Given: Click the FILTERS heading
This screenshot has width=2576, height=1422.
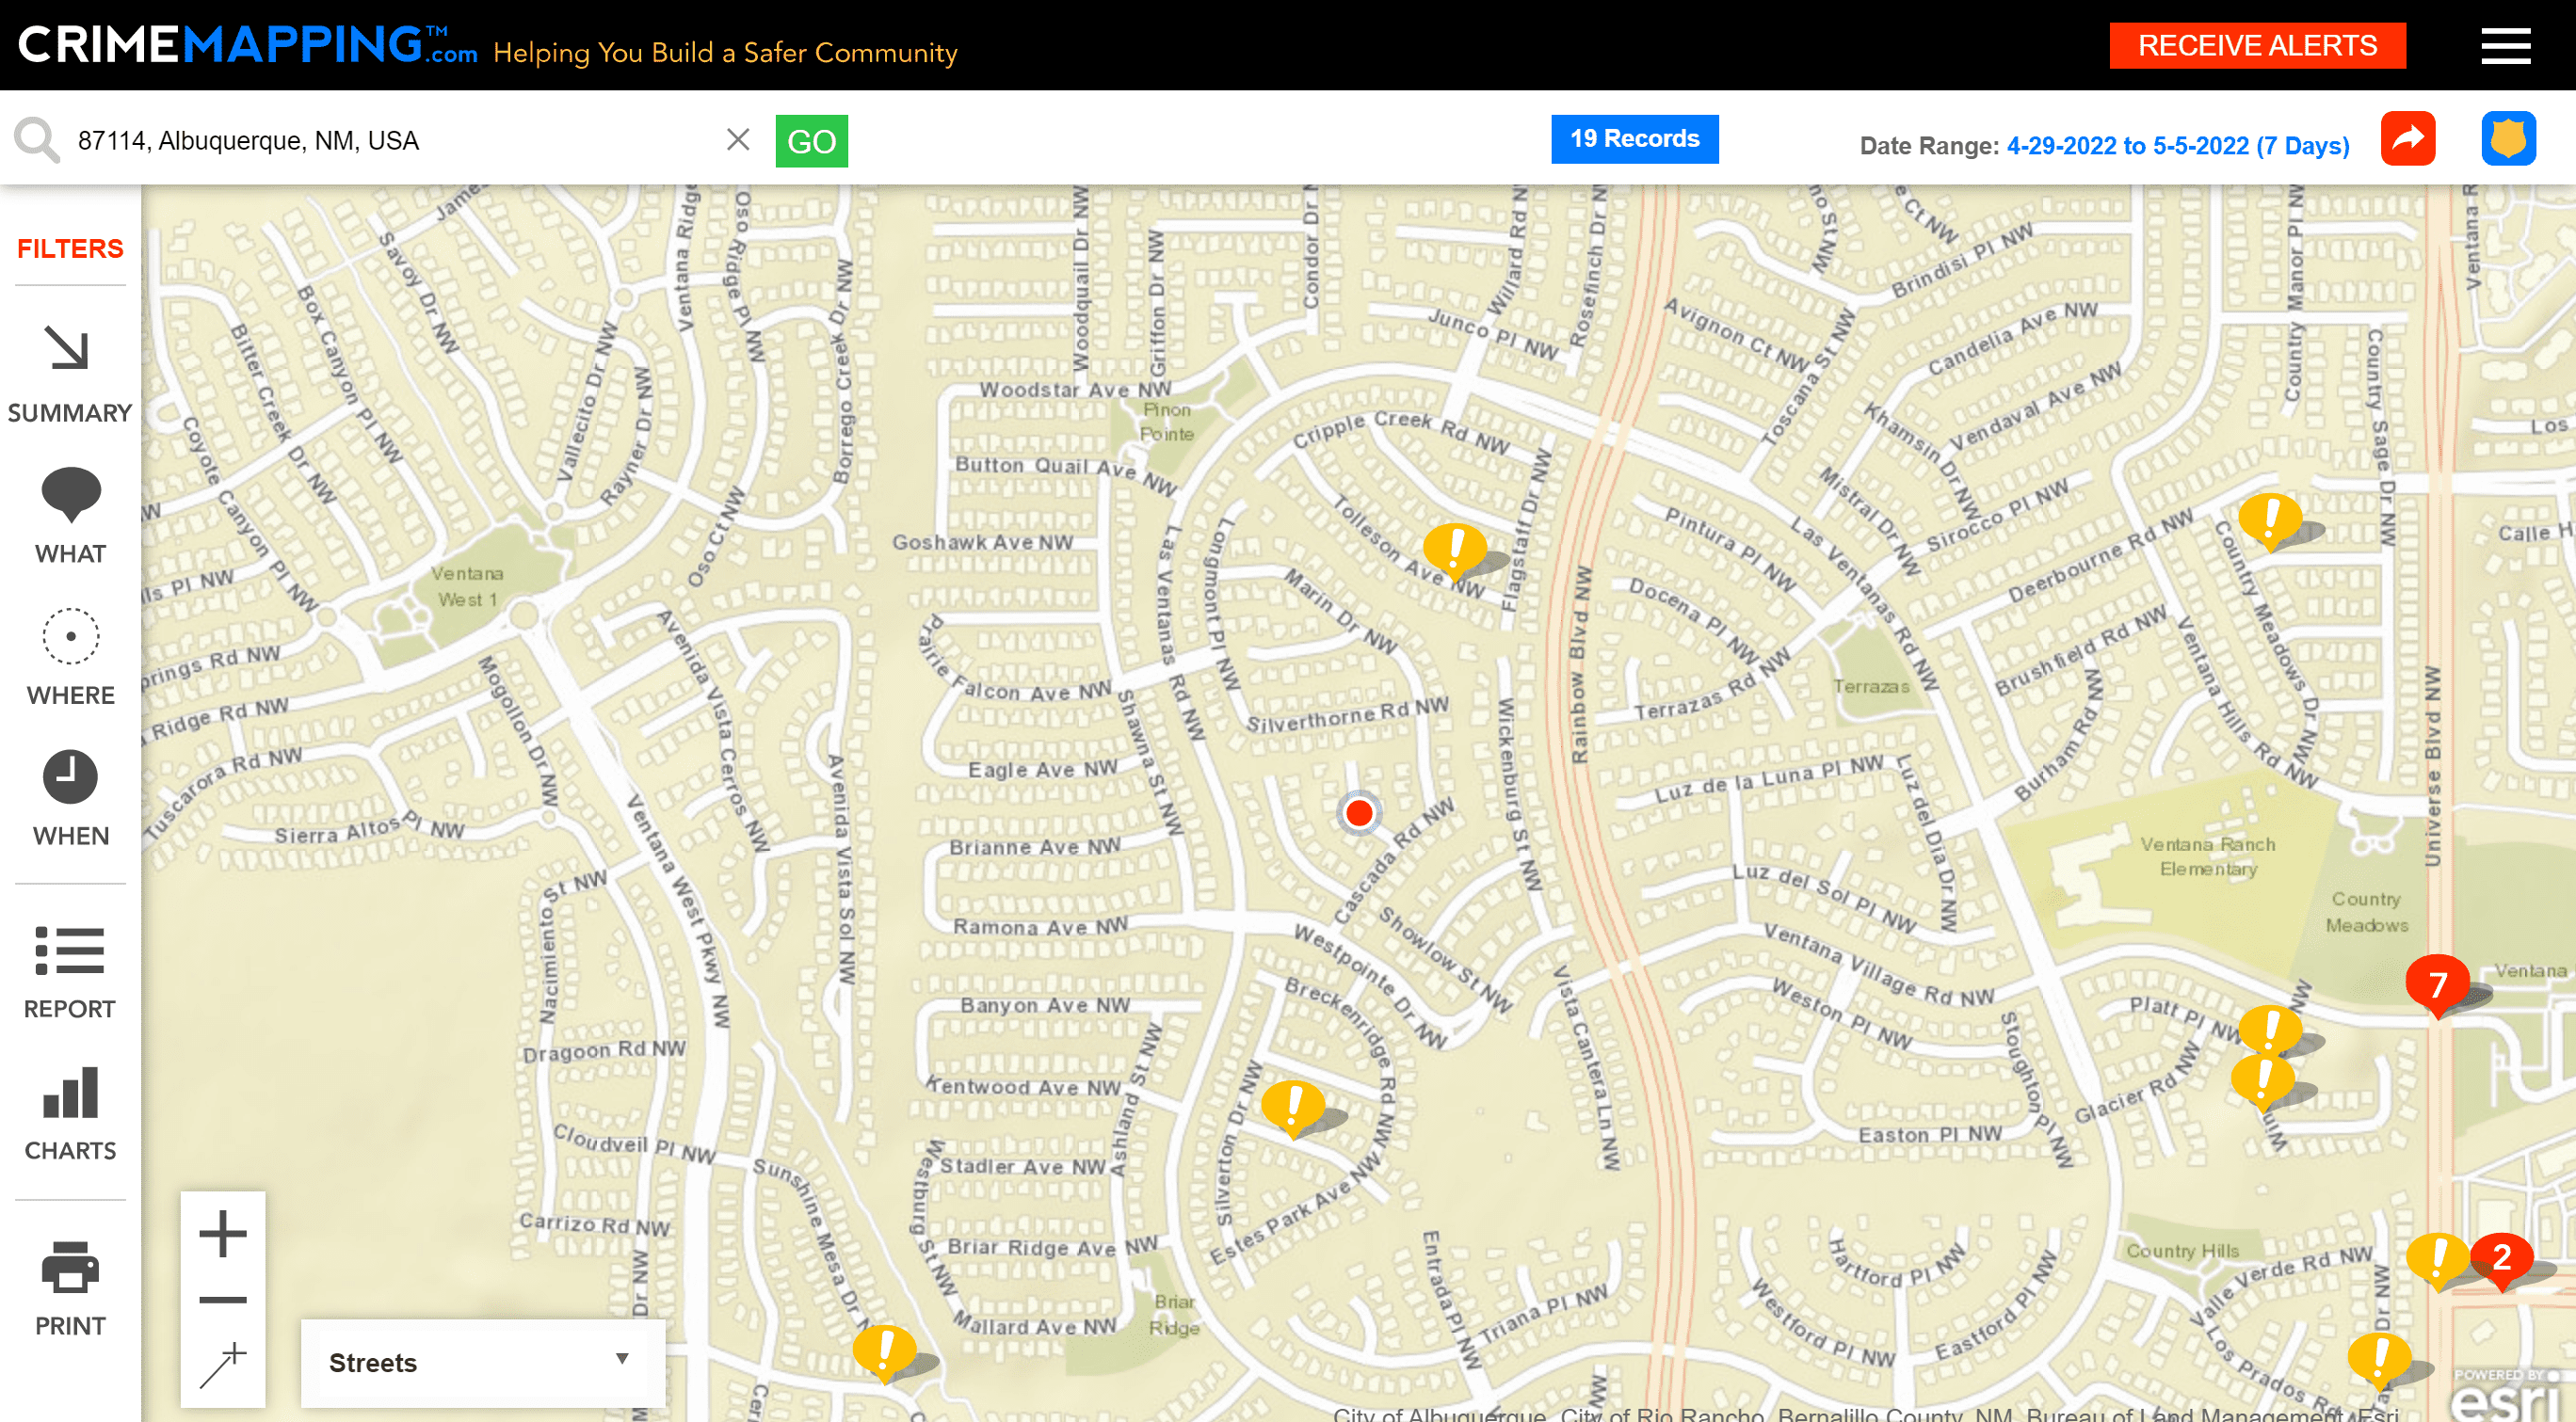Looking at the screenshot, I should pos(70,248).
